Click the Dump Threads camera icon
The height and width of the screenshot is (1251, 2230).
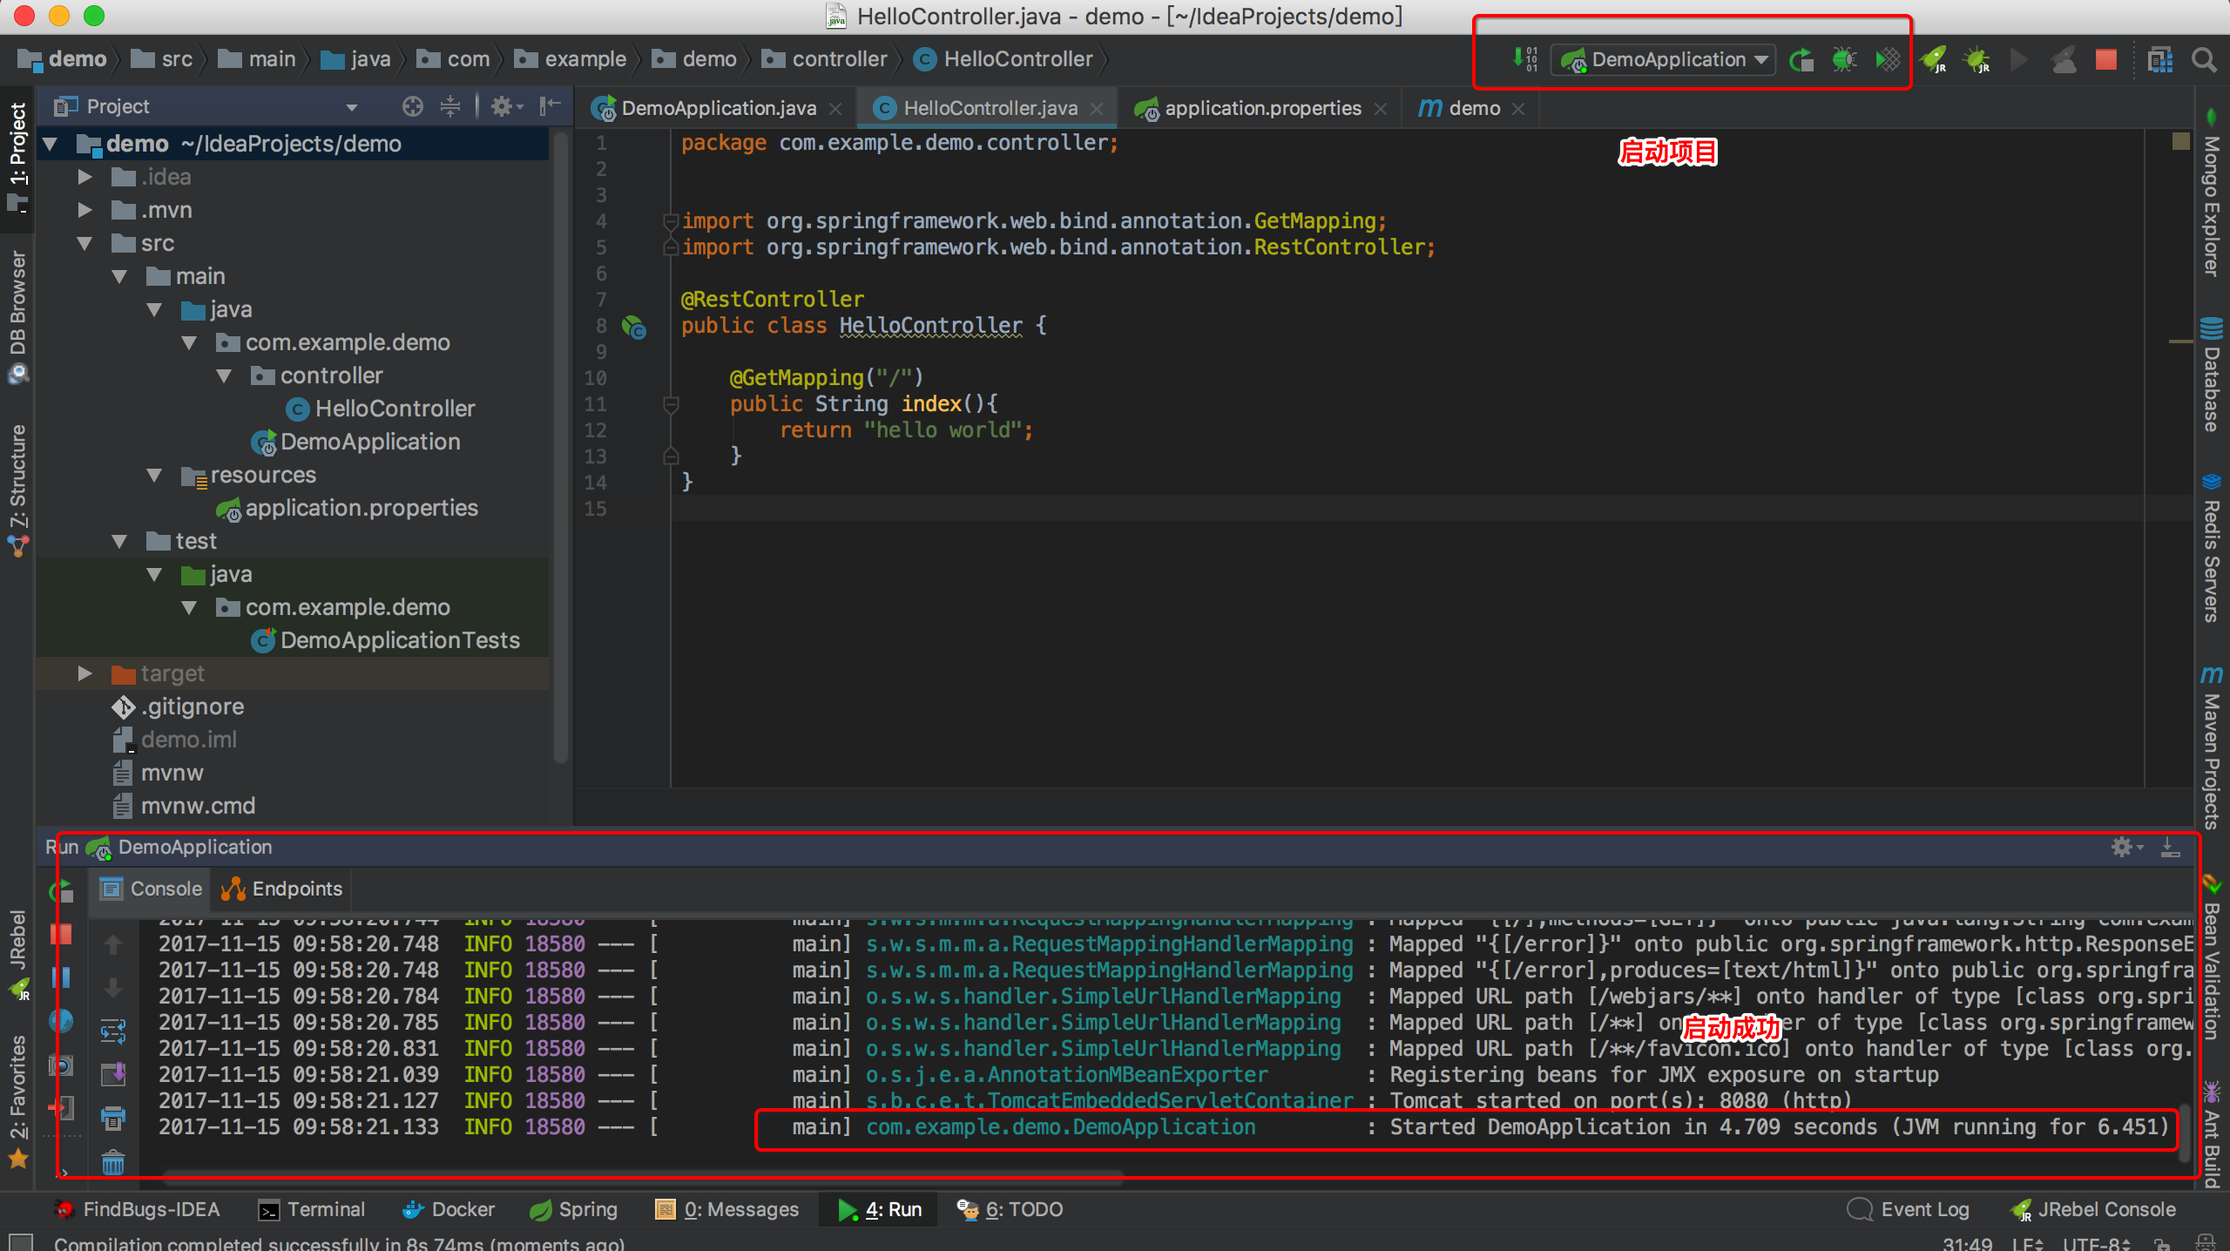pos(61,1065)
